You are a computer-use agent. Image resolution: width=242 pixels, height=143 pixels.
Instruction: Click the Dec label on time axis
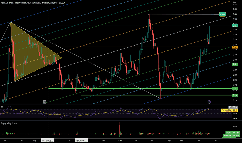pos(103,141)
